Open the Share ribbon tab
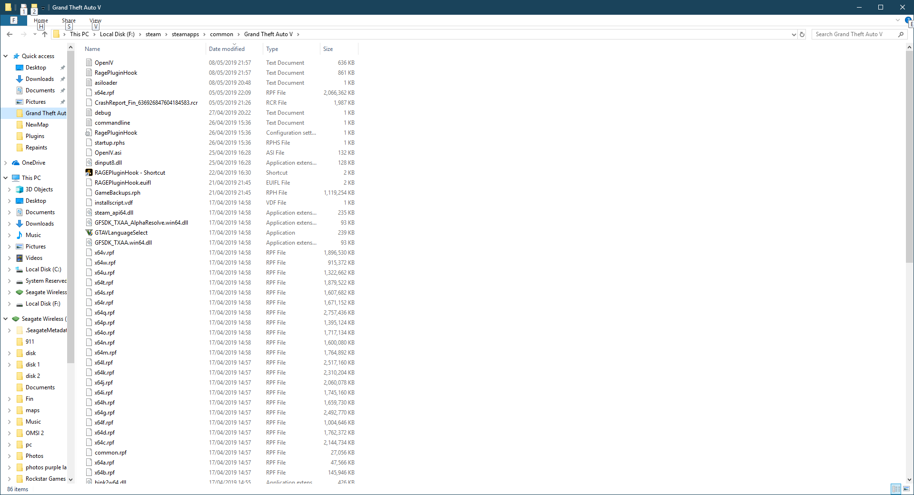The height and width of the screenshot is (495, 914). [69, 20]
